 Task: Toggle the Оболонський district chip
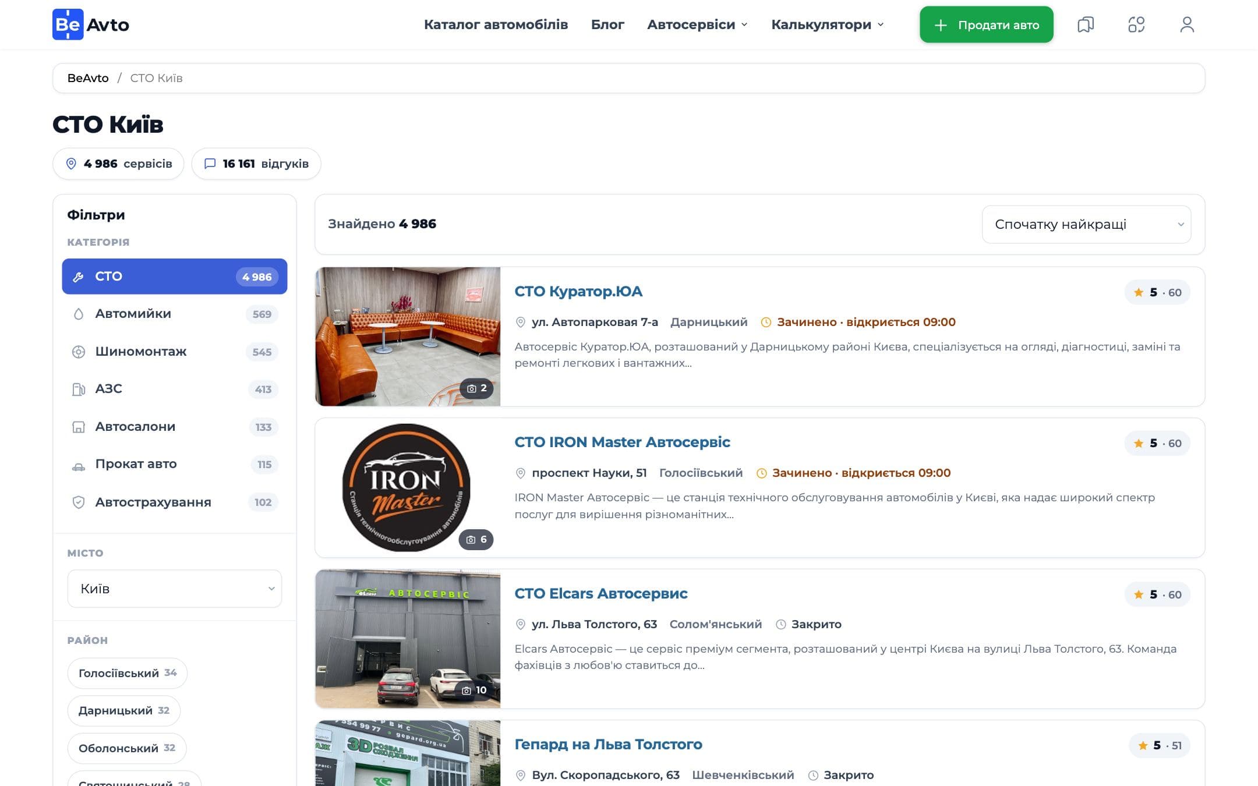[126, 748]
